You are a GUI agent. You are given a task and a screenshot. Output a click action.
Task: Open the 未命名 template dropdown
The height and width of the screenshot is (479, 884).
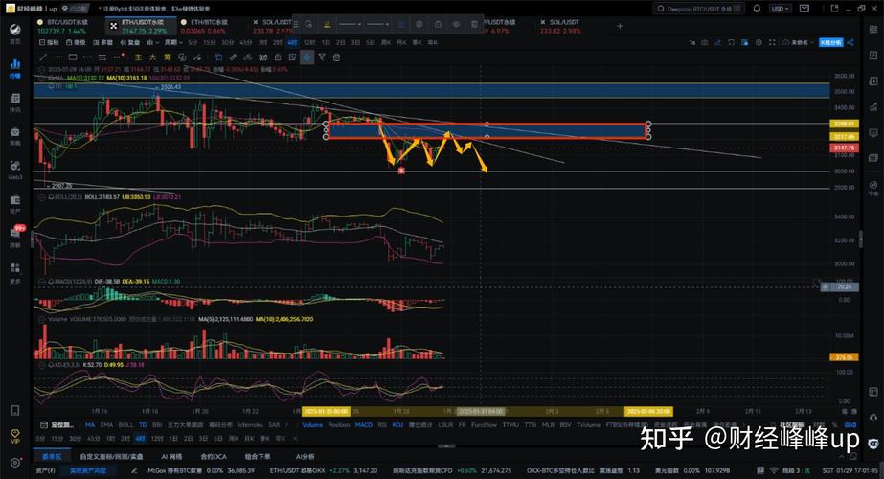pyautogui.click(x=797, y=43)
